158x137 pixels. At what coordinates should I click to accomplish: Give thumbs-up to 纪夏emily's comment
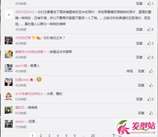pos(151,85)
